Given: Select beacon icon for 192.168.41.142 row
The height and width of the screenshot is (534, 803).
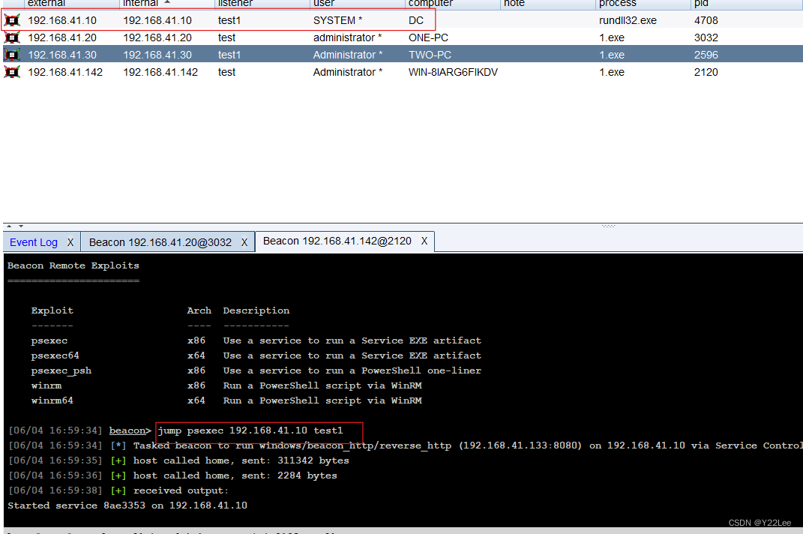Looking at the screenshot, I should [12, 72].
